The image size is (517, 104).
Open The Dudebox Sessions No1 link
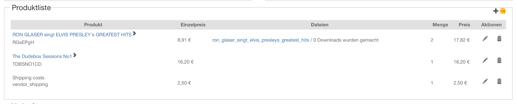tap(42, 56)
